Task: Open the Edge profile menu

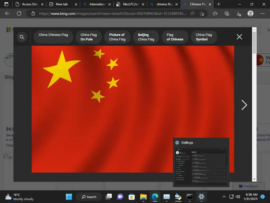Action: click(250, 13)
